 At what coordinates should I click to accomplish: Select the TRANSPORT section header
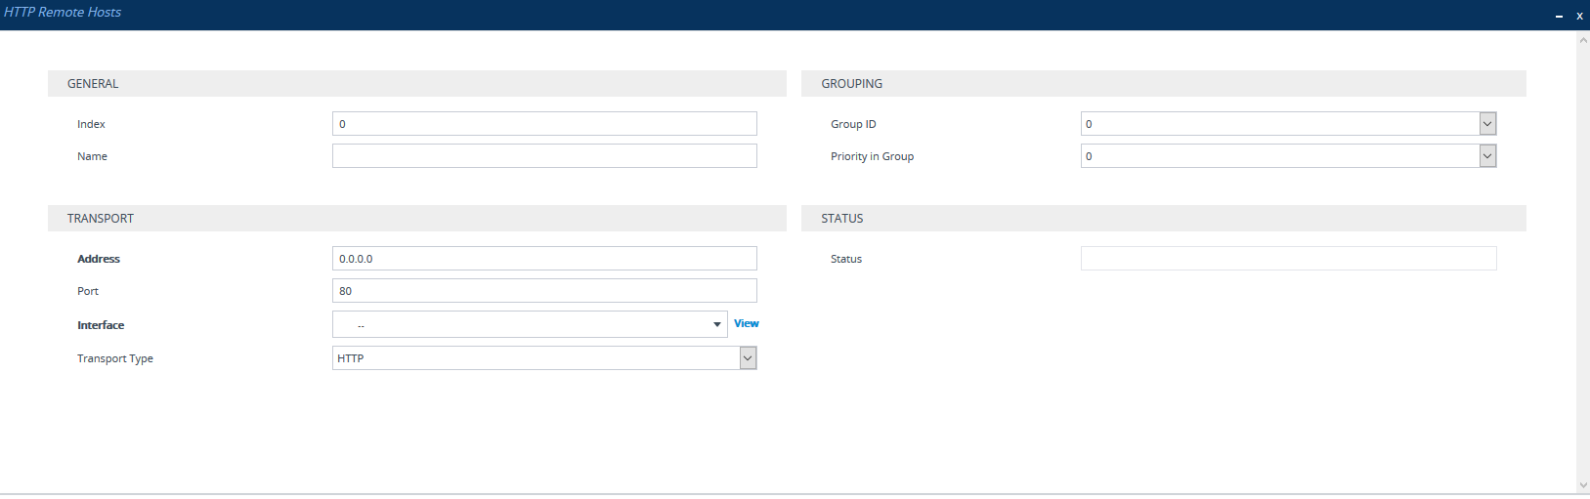101,219
